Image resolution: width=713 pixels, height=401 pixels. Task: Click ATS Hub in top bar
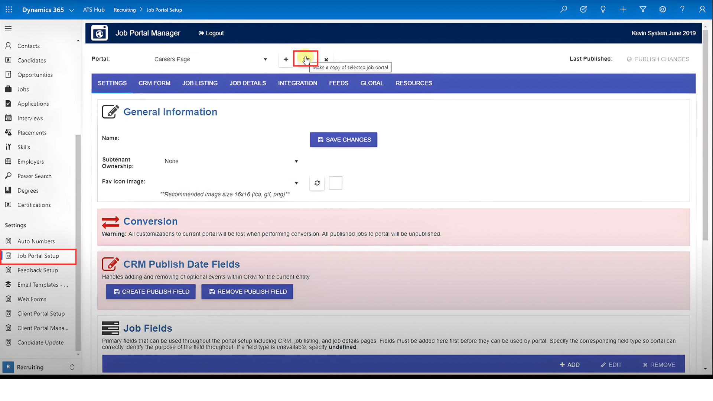(x=94, y=10)
